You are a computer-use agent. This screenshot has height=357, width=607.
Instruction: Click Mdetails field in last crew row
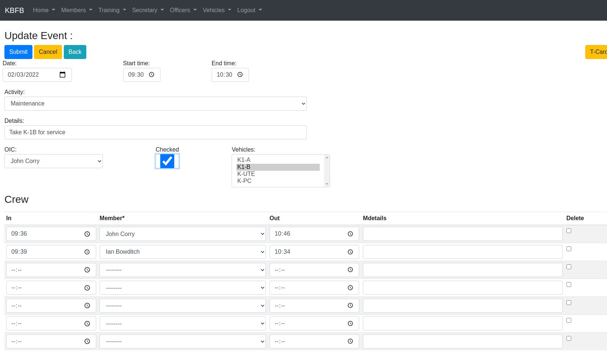(462, 342)
